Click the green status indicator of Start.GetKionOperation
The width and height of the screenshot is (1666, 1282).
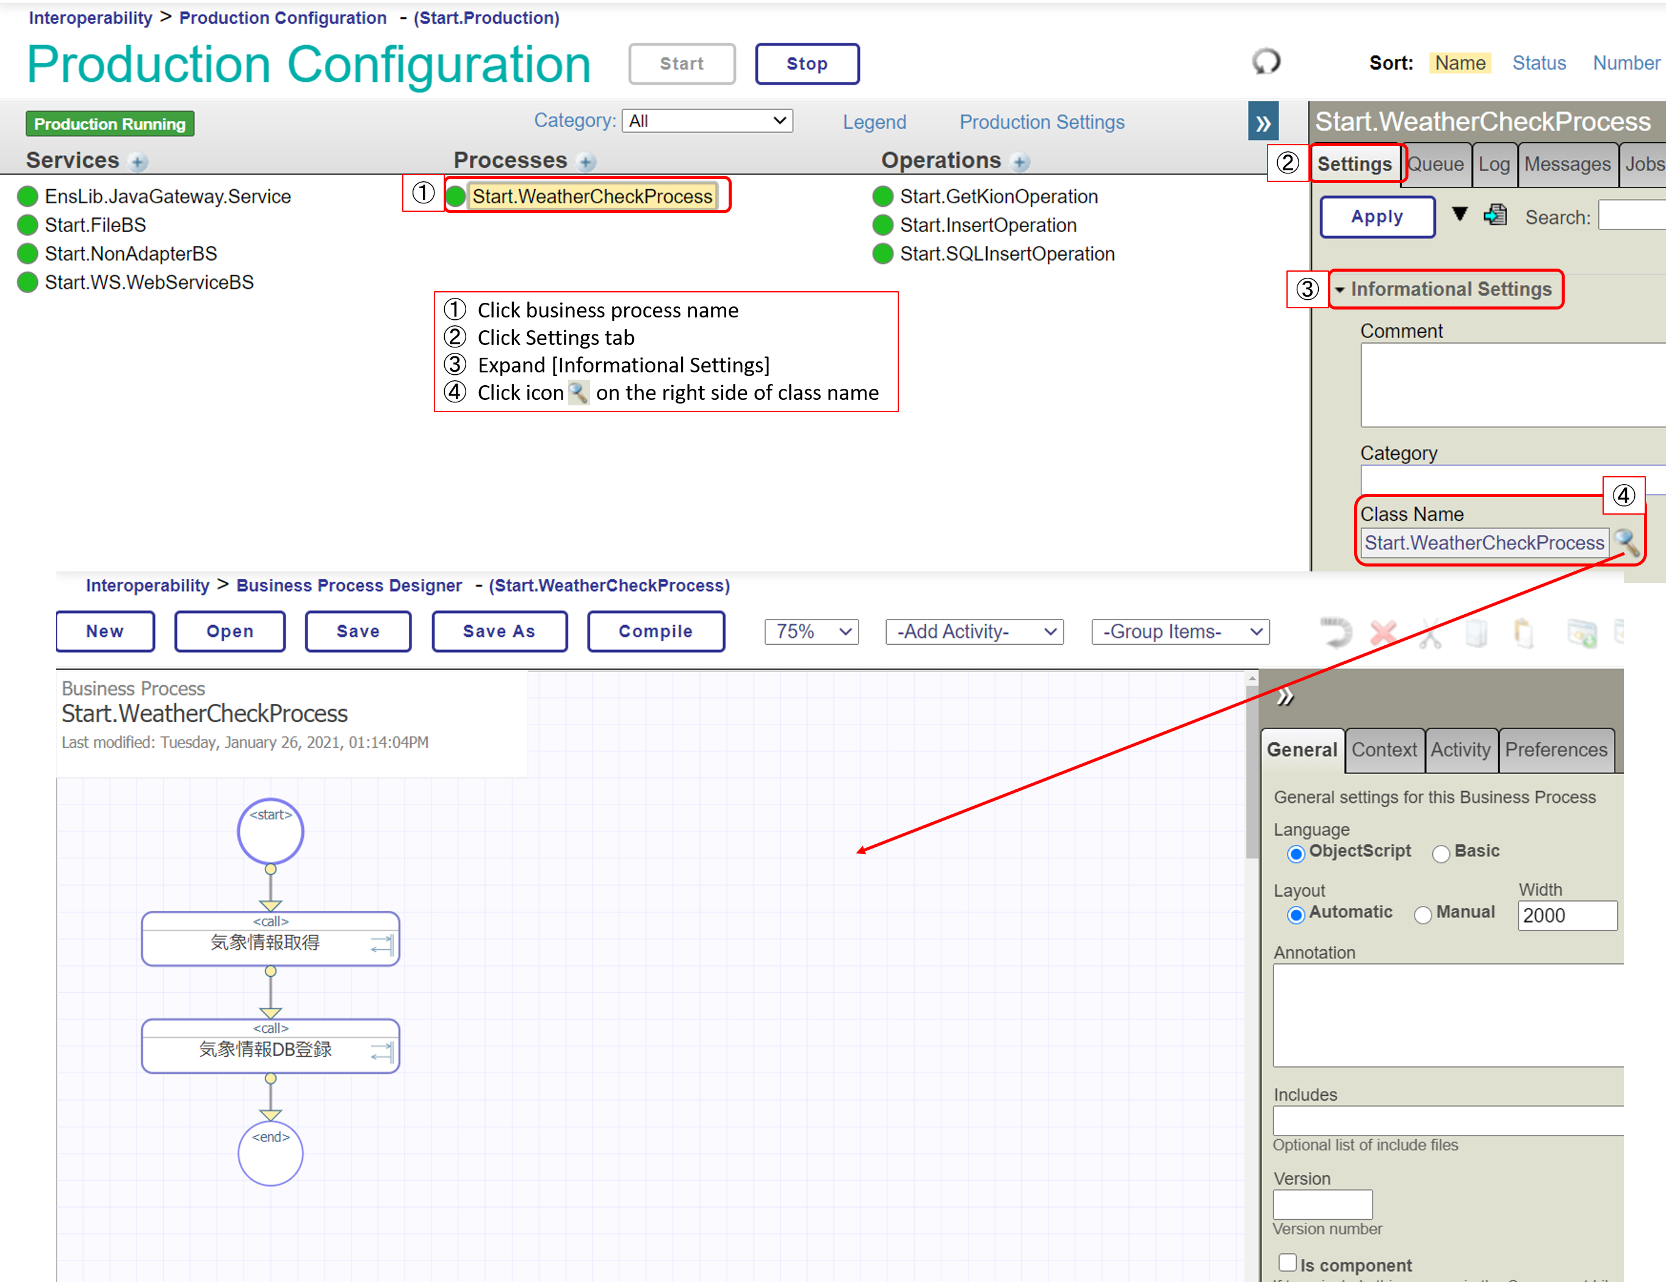[x=882, y=196]
